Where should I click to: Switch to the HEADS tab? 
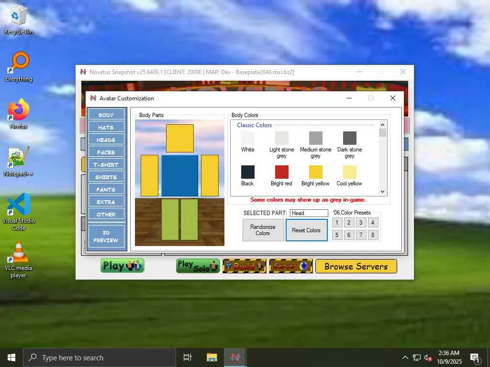point(106,140)
